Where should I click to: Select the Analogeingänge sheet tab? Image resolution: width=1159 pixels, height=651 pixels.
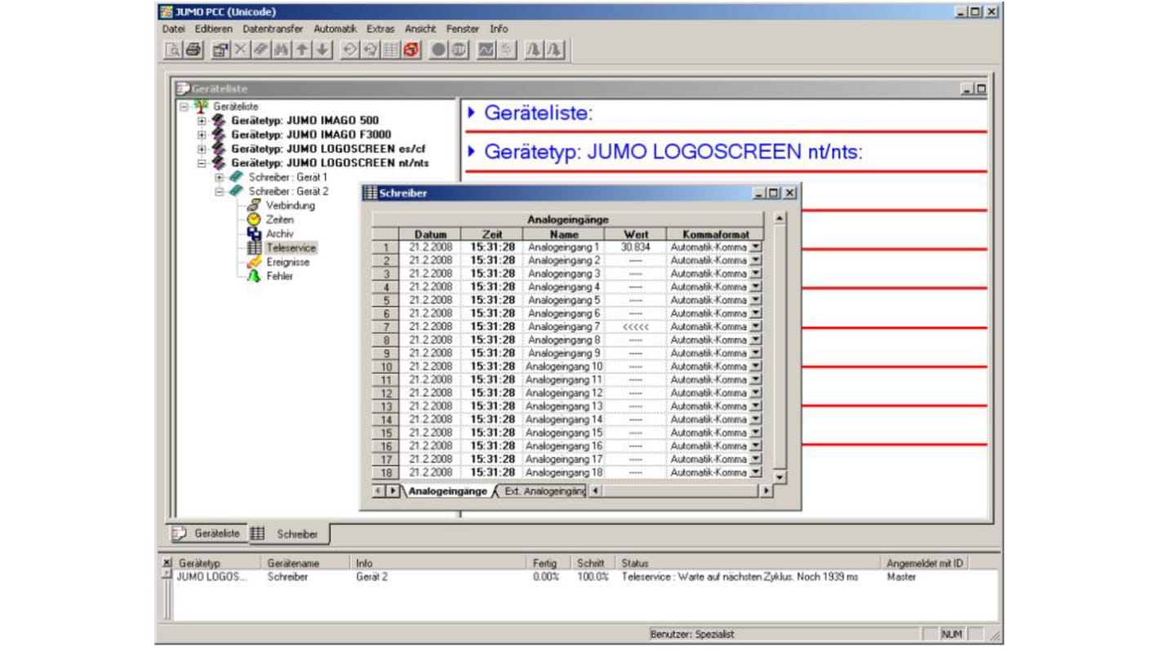(447, 491)
